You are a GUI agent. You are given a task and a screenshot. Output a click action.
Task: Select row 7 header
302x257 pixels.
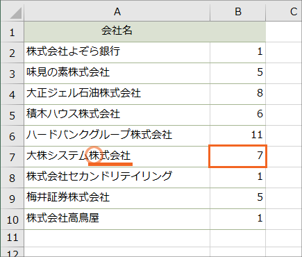(12, 157)
